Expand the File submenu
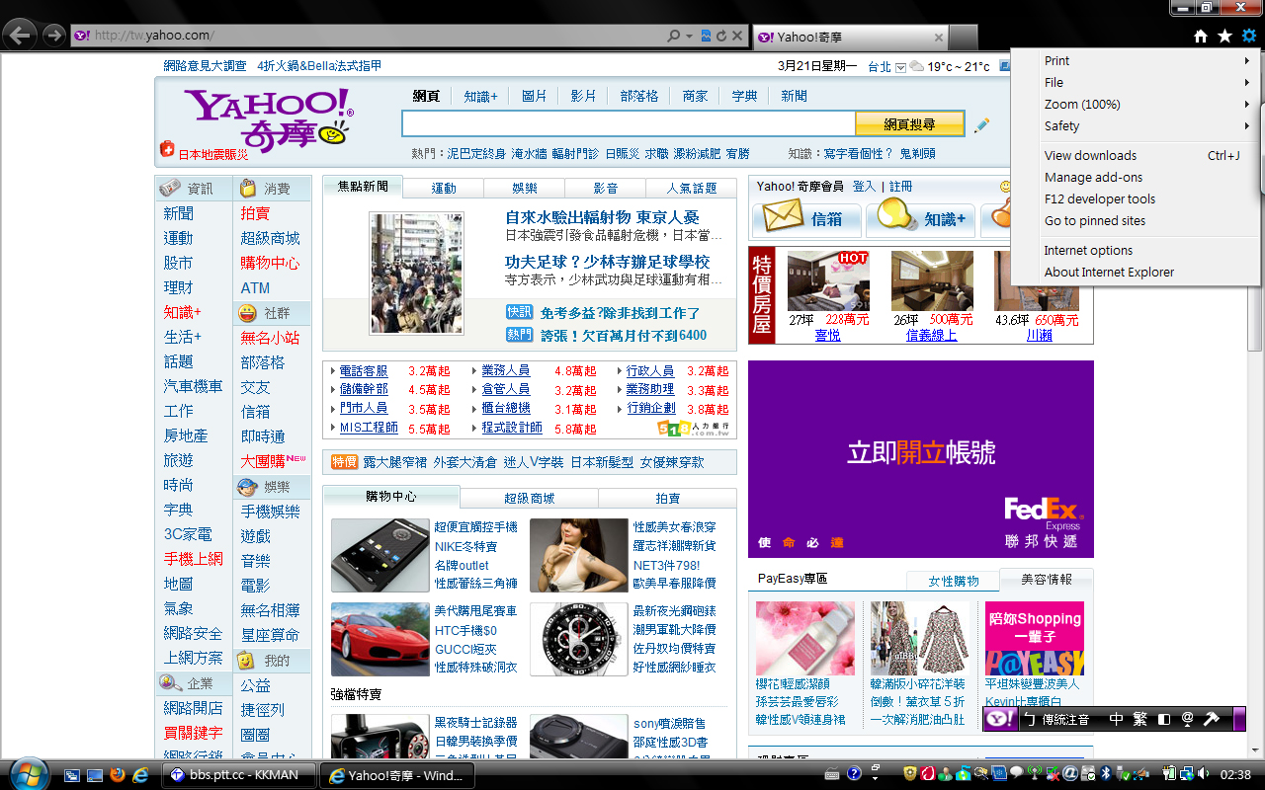The height and width of the screenshot is (790, 1265). (1146, 83)
